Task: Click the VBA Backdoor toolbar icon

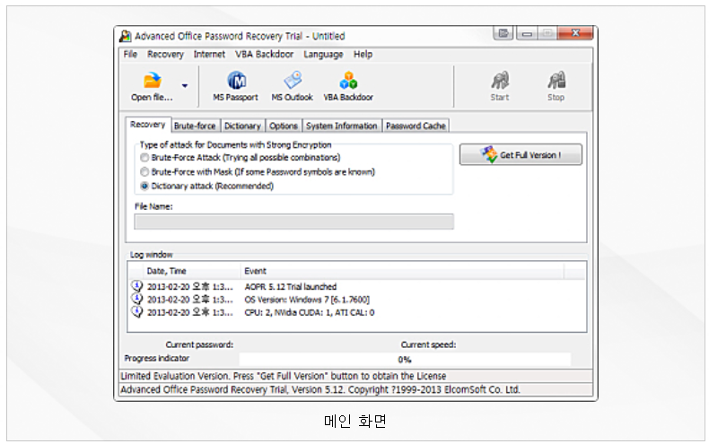Action: pos(348,86)
